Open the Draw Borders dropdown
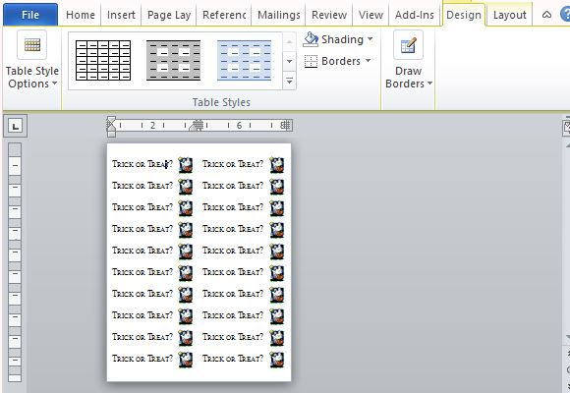This screenshot has width=570, height=393. pyautogui.click(x=409, y=78)
